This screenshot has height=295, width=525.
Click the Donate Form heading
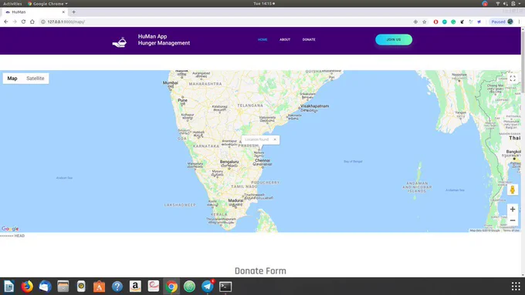(260, 271)
